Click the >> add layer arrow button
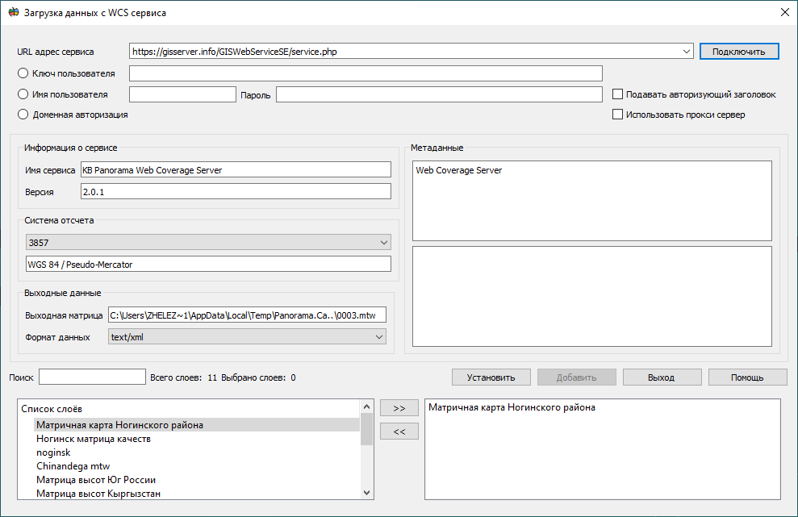 pyautogui.click(x=399, y=409)
